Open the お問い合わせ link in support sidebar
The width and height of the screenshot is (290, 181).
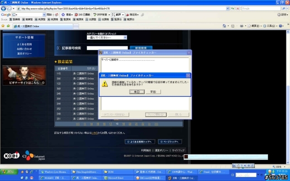pos(24,49)
